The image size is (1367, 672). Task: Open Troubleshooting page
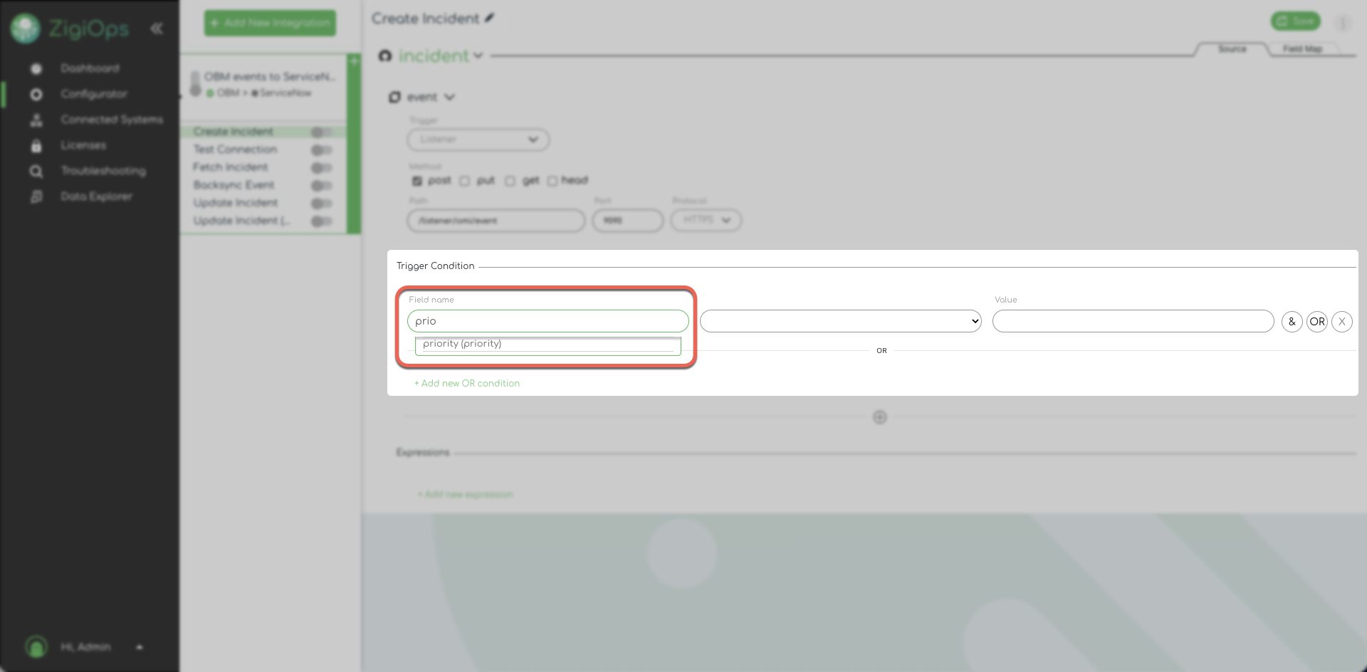[103, 171]
